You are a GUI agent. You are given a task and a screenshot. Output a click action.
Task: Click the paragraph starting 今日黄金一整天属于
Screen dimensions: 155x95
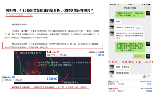pos(52,34)
